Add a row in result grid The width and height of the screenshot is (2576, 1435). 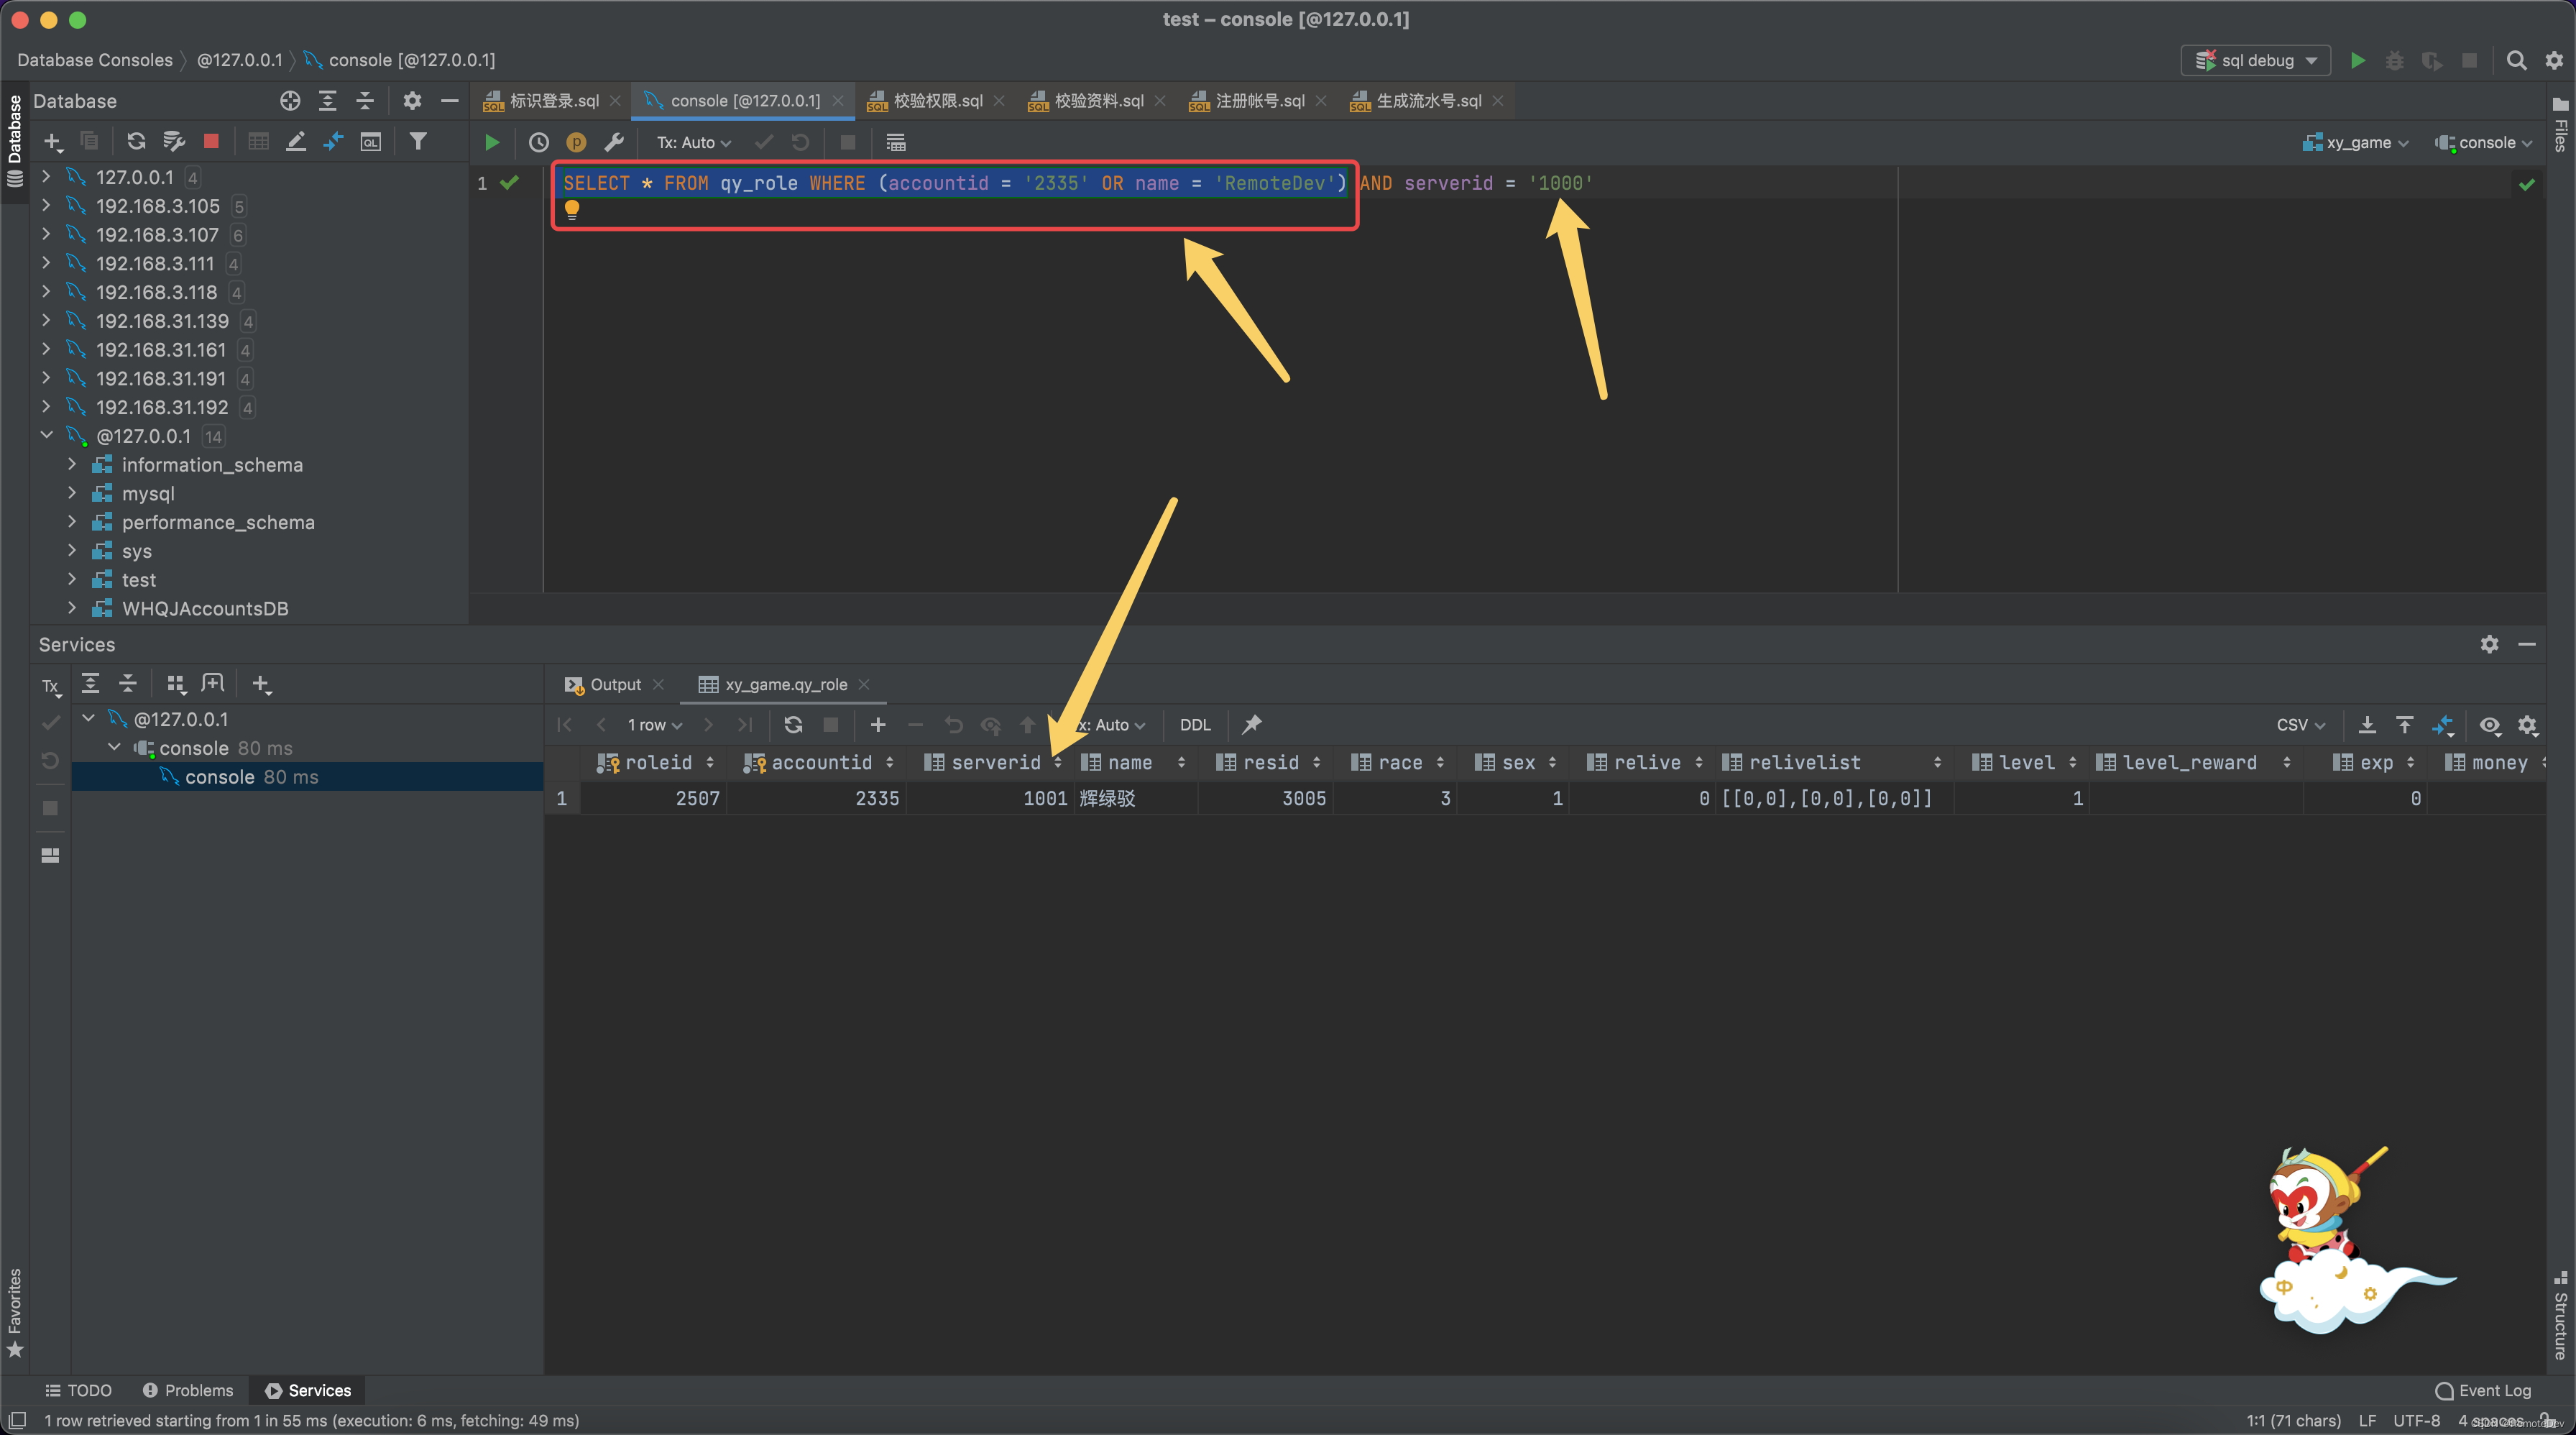coord(878,724)
